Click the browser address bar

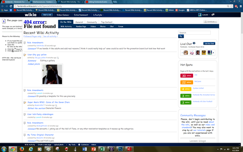tap(120, 6)
